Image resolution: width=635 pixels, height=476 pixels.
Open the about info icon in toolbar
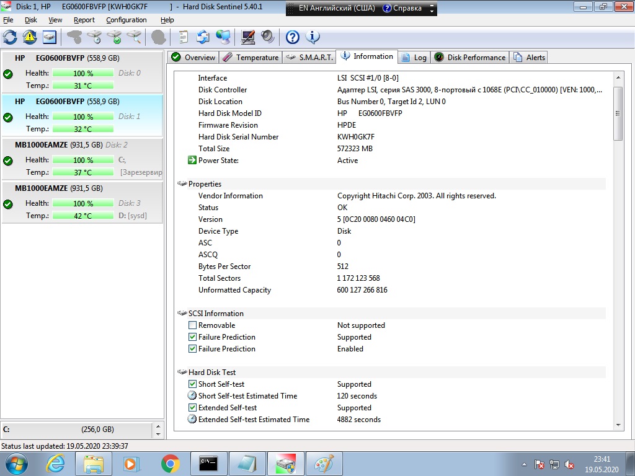point(313,37)
